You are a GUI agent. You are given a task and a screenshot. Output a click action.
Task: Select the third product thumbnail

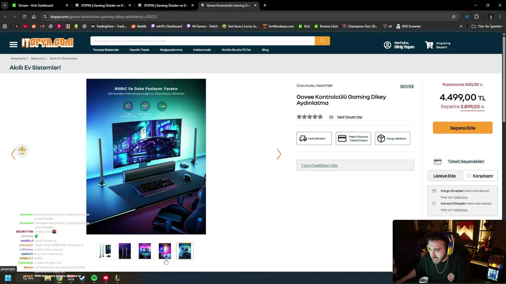tap(145, 251)
